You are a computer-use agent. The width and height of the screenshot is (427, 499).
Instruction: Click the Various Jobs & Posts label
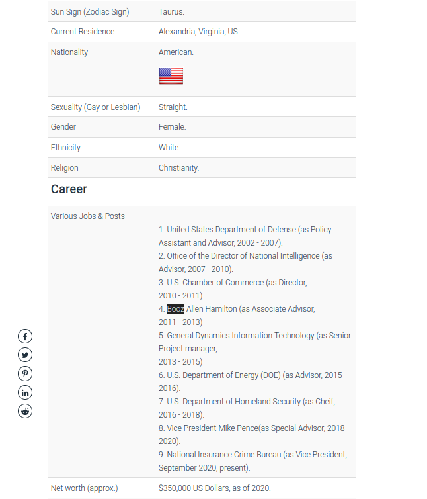click(x=88, y=216)
